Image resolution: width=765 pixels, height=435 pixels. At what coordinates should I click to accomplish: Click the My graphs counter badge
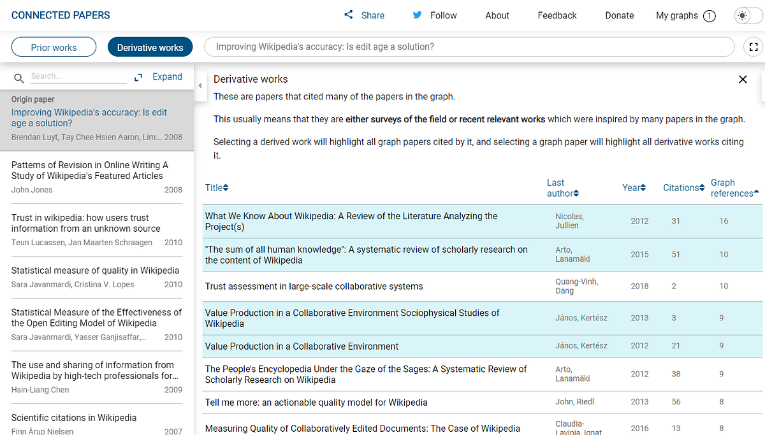coord(709,16)
